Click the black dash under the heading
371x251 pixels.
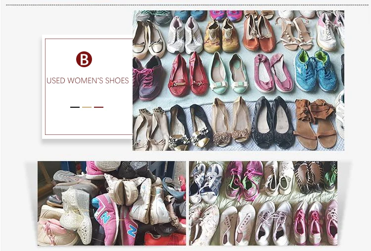click(x=75, y=107)
